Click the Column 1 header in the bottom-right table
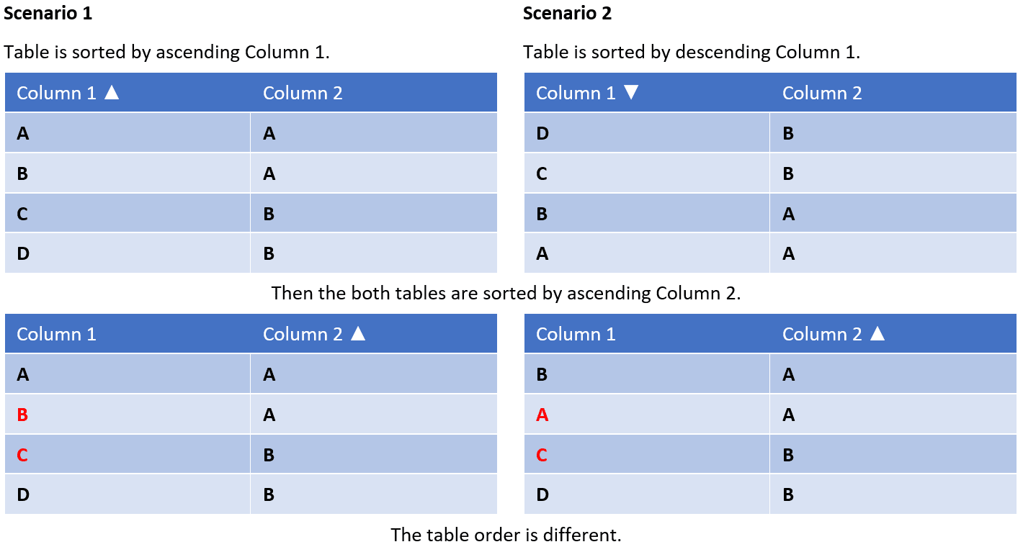 647,333
